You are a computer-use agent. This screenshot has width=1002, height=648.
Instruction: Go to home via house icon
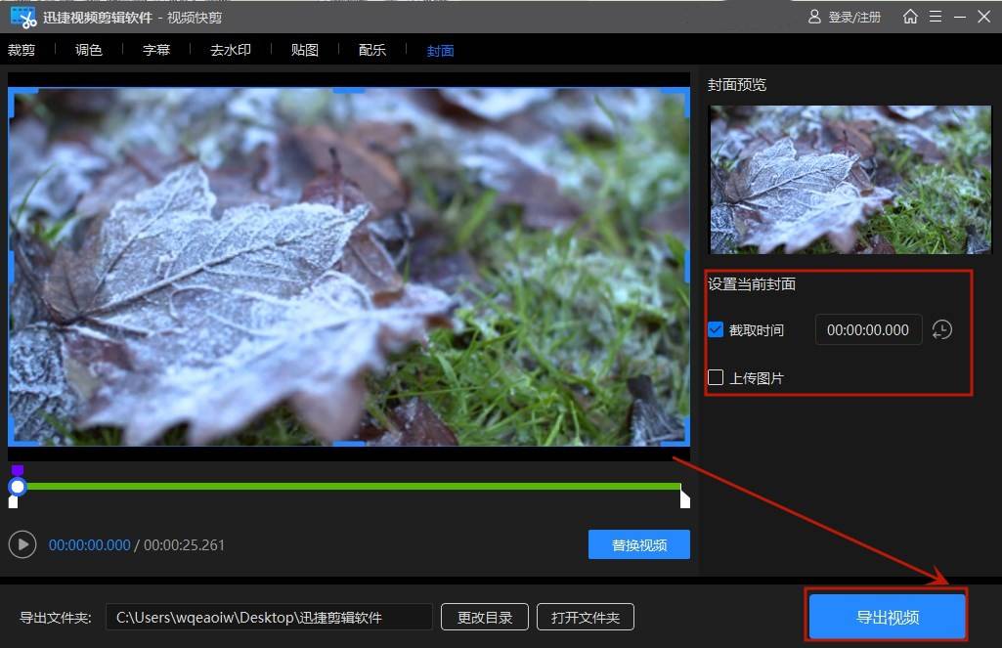point(910,17)
